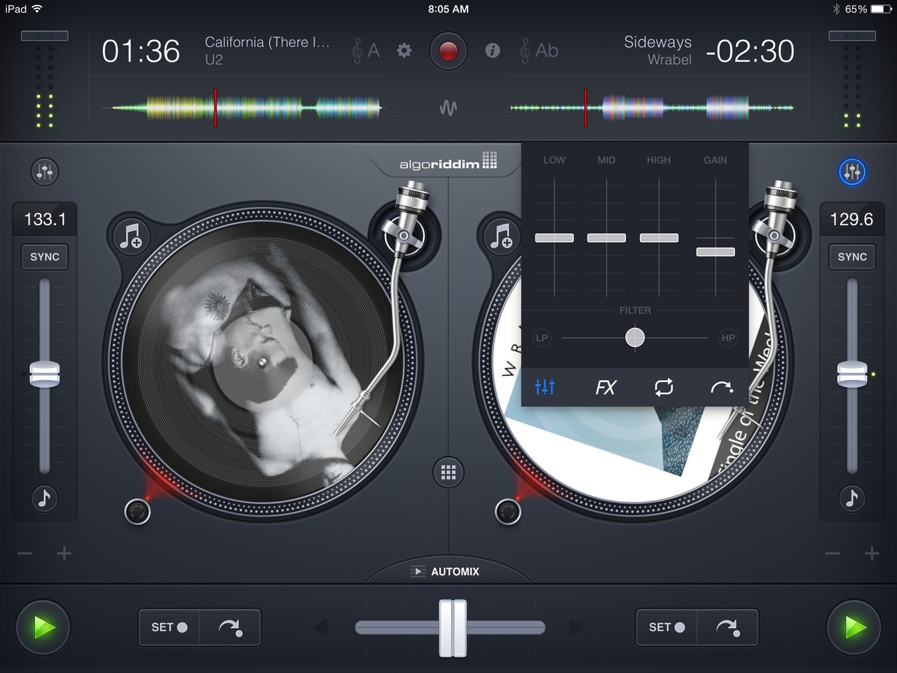The width and height of the screenshot is (897, 673).
Task: Click the right deck waveform overview
Action: coord(652,108)
